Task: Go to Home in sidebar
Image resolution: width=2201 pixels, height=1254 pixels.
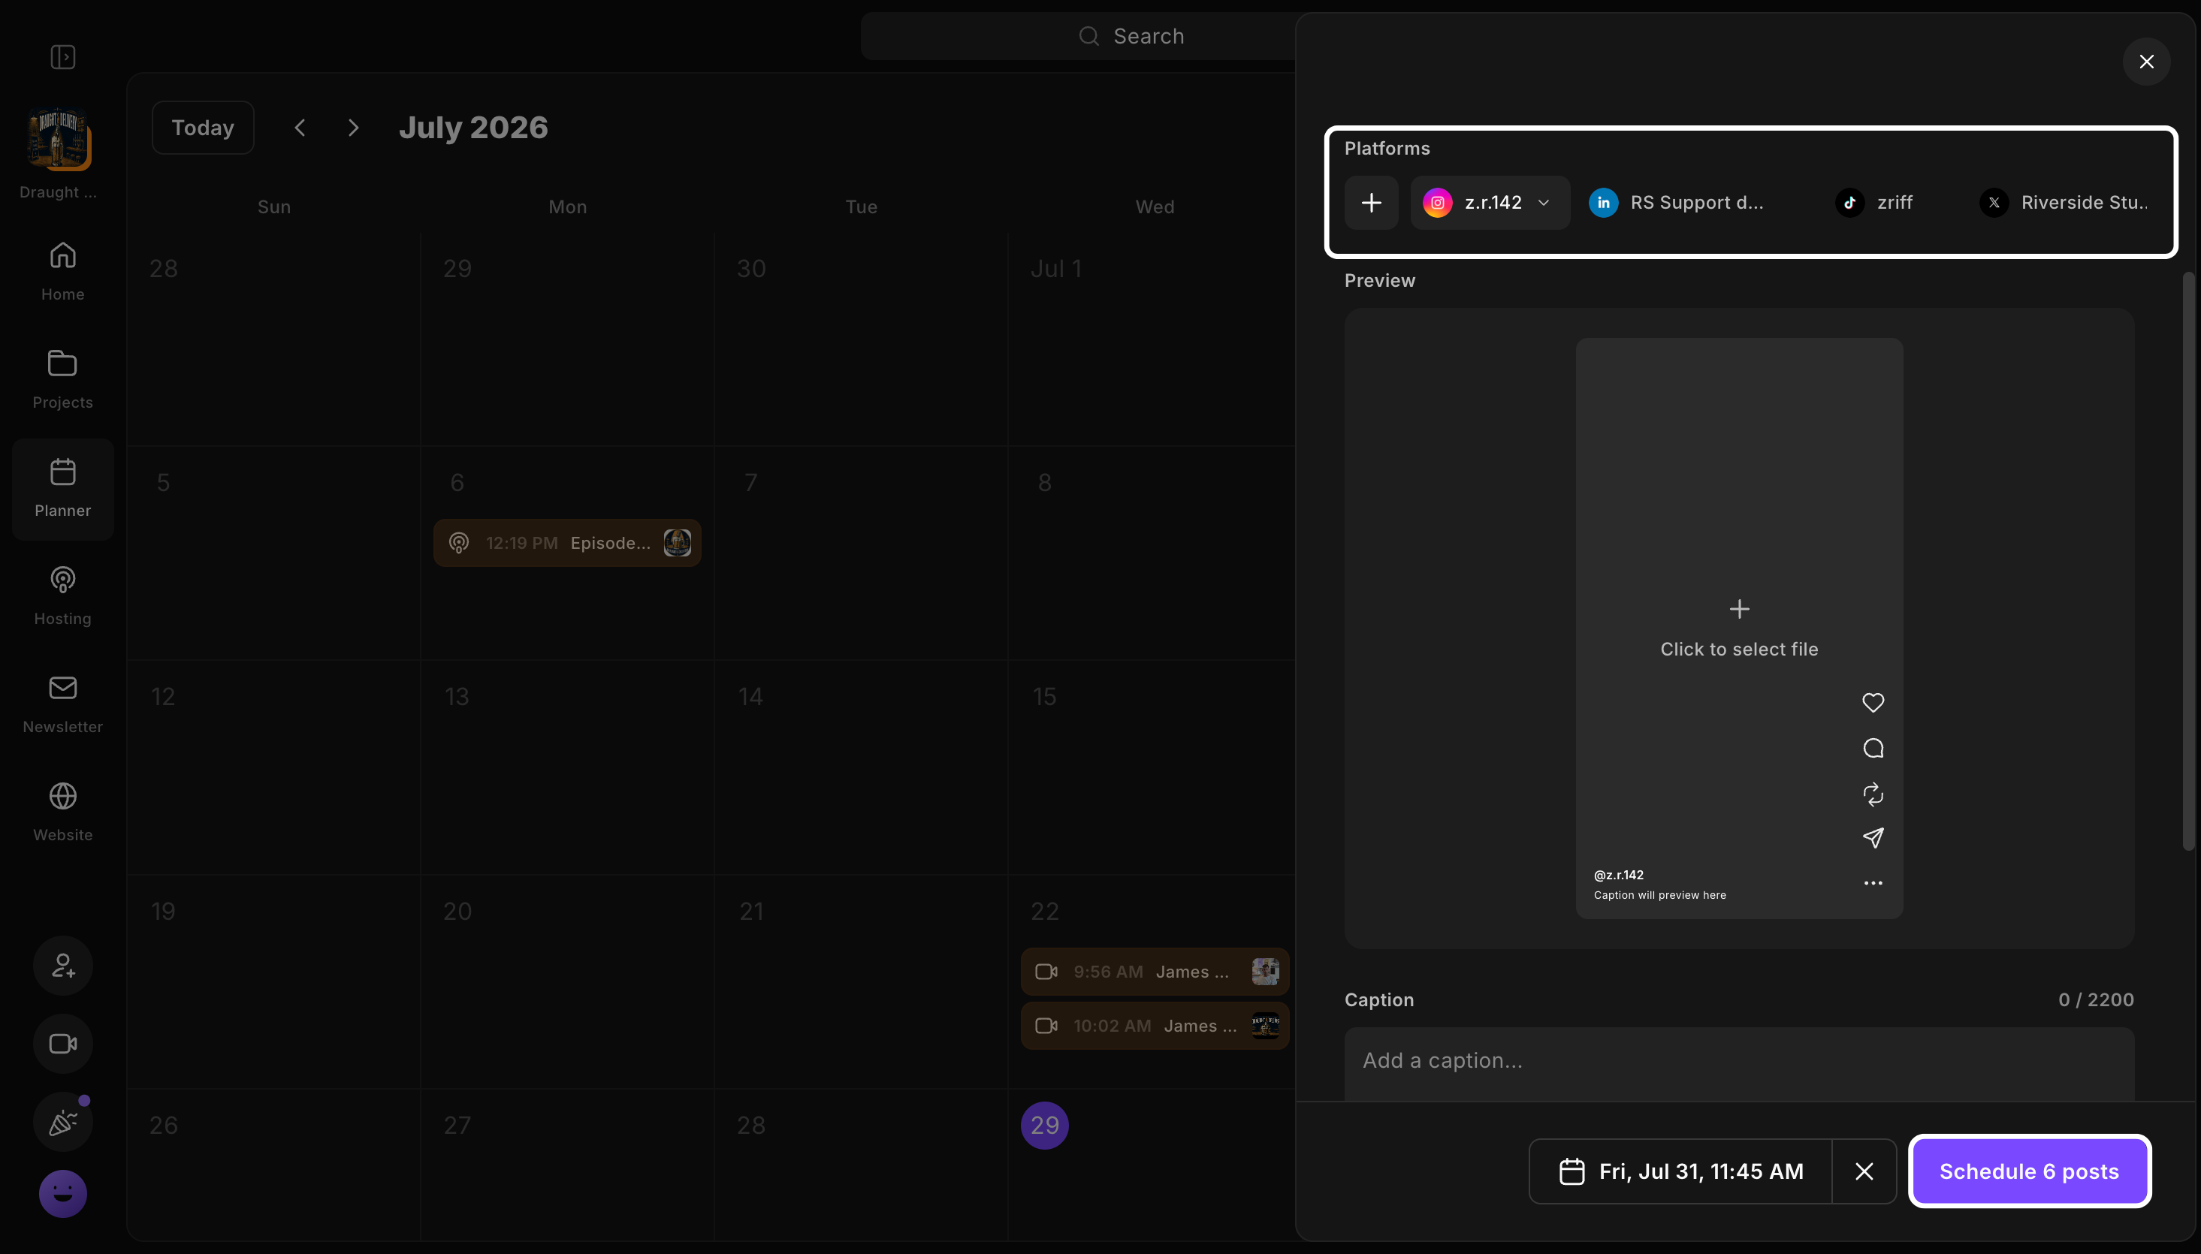Action: point(63,270)
